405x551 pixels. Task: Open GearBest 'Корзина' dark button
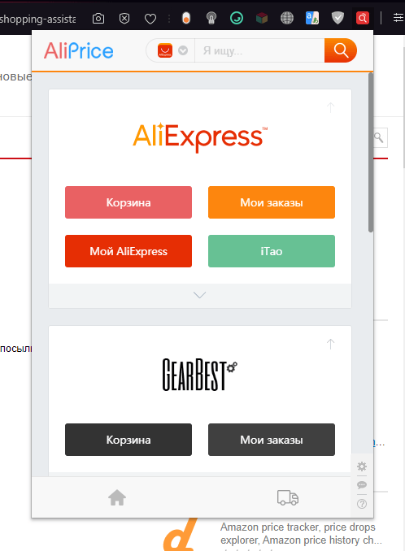point(128,440)
